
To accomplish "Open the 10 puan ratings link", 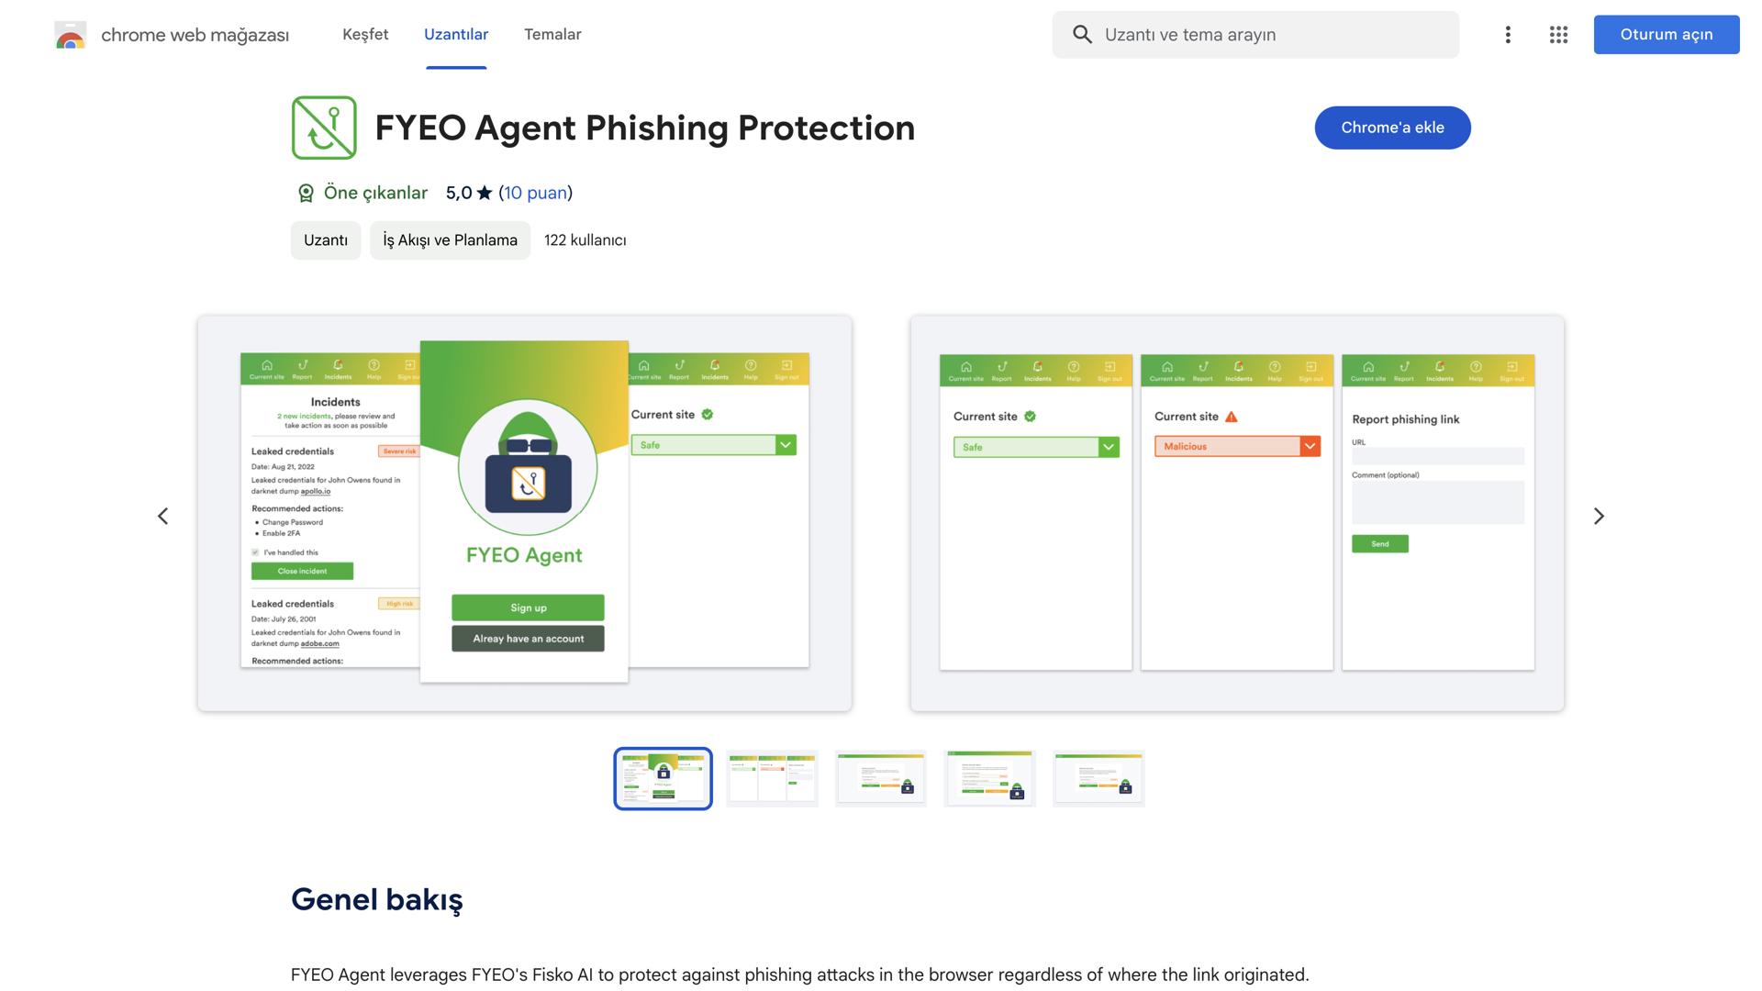I will coord(535,193).
